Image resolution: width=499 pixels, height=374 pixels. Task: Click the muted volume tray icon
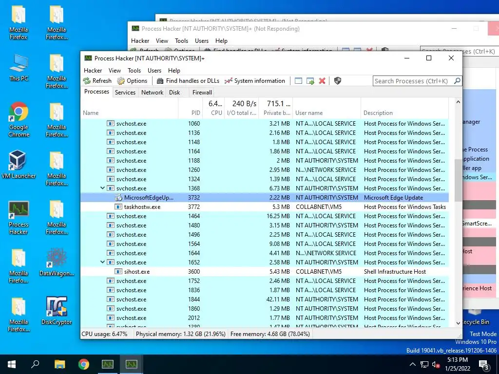coord(436,364)
